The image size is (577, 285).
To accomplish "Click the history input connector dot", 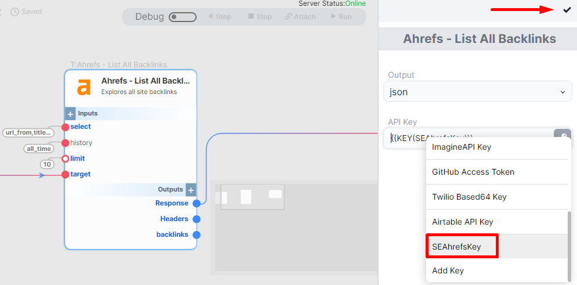I will coord(66,143).
